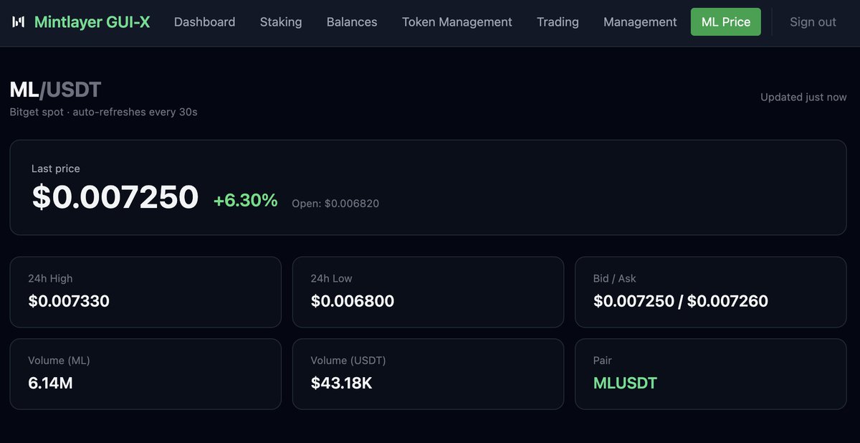The width and height of the screenshot is (860, 443).
Task: Click the "Updated just now" status text
Action: 803,97
